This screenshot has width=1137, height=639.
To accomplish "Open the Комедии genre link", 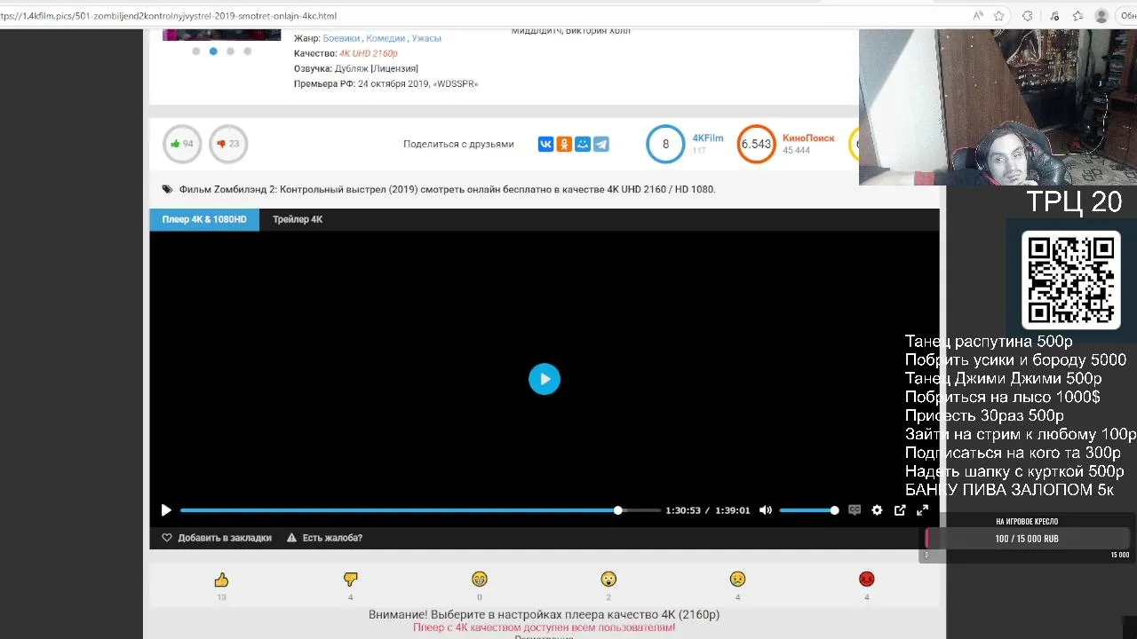I will pos(386,38).
